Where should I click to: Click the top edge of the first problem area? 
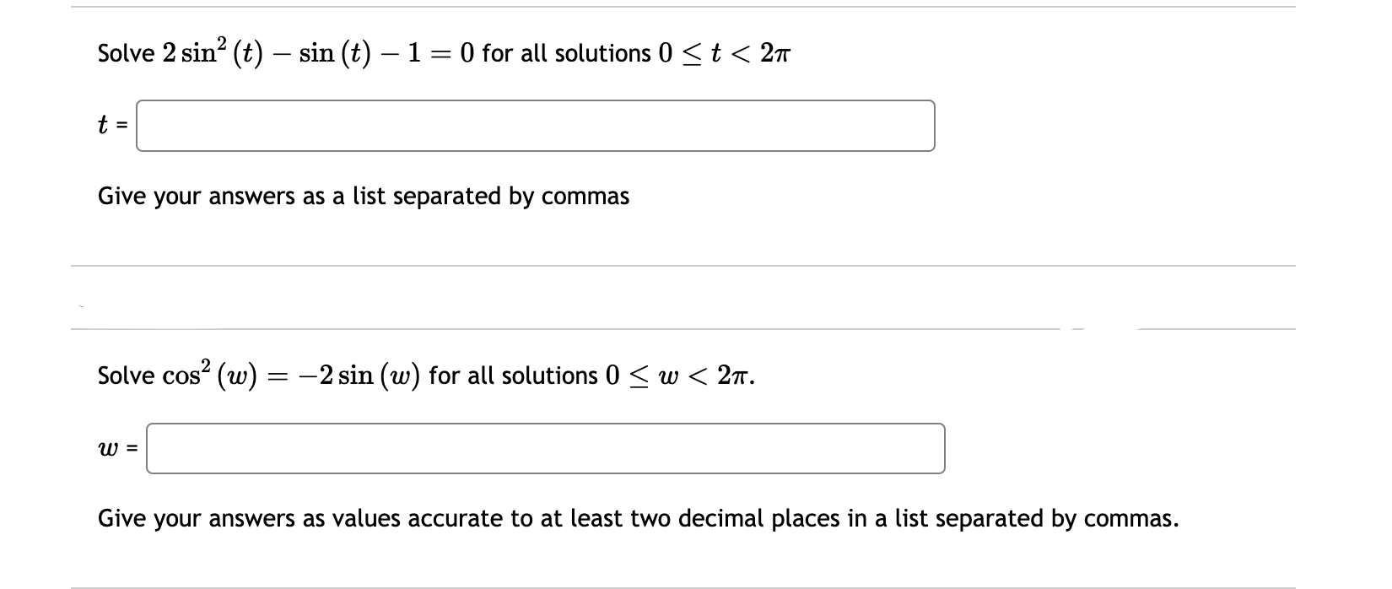point(675,7)
